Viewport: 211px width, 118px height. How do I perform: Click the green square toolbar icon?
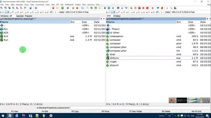[62, 8]
